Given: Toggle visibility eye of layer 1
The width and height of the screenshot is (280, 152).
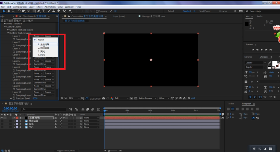Looking at the screenshot, I should click(2, 118).
